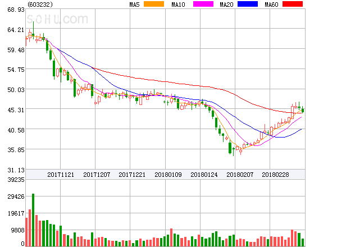Click the MA20 legend label
The width and height of the screenshot is (337, 247).
click(x=226, y=4)
